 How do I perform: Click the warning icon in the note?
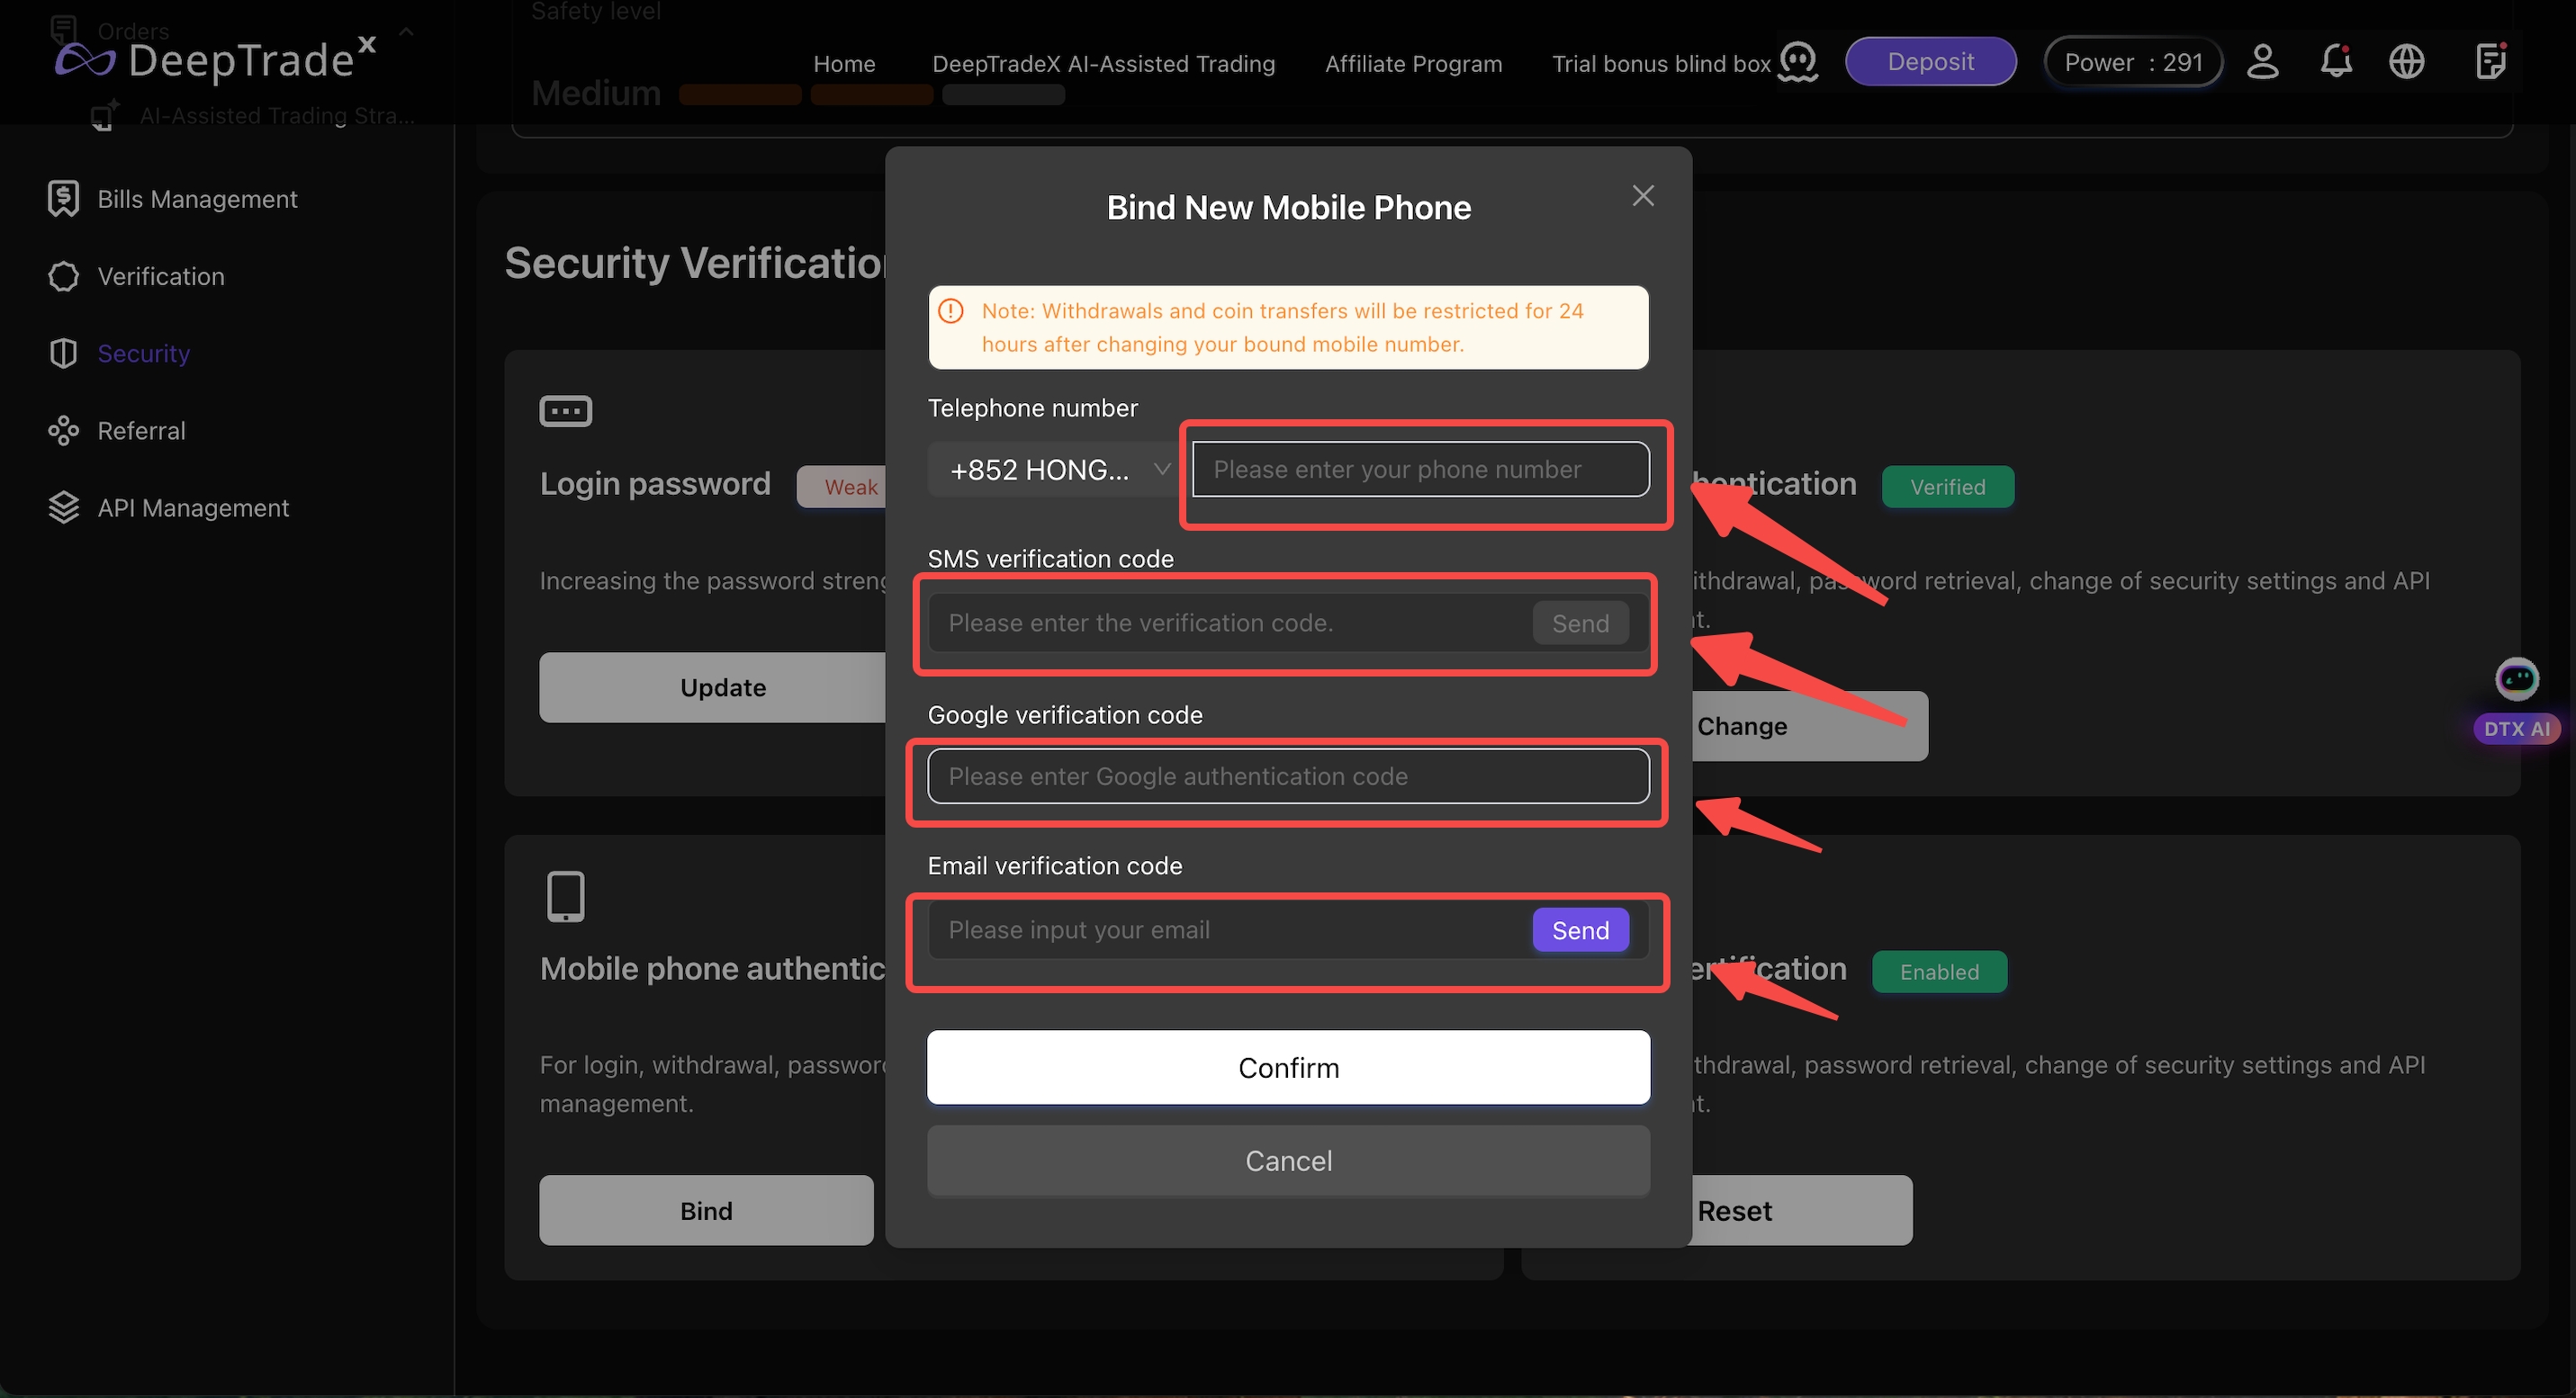951,310
